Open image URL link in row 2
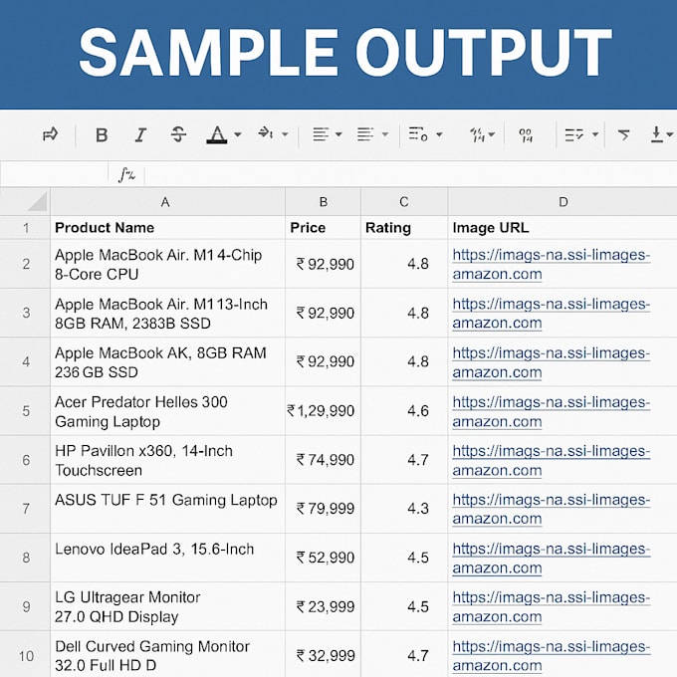The width and height of the screenshot is (677, 677). [x=552, y=264]
